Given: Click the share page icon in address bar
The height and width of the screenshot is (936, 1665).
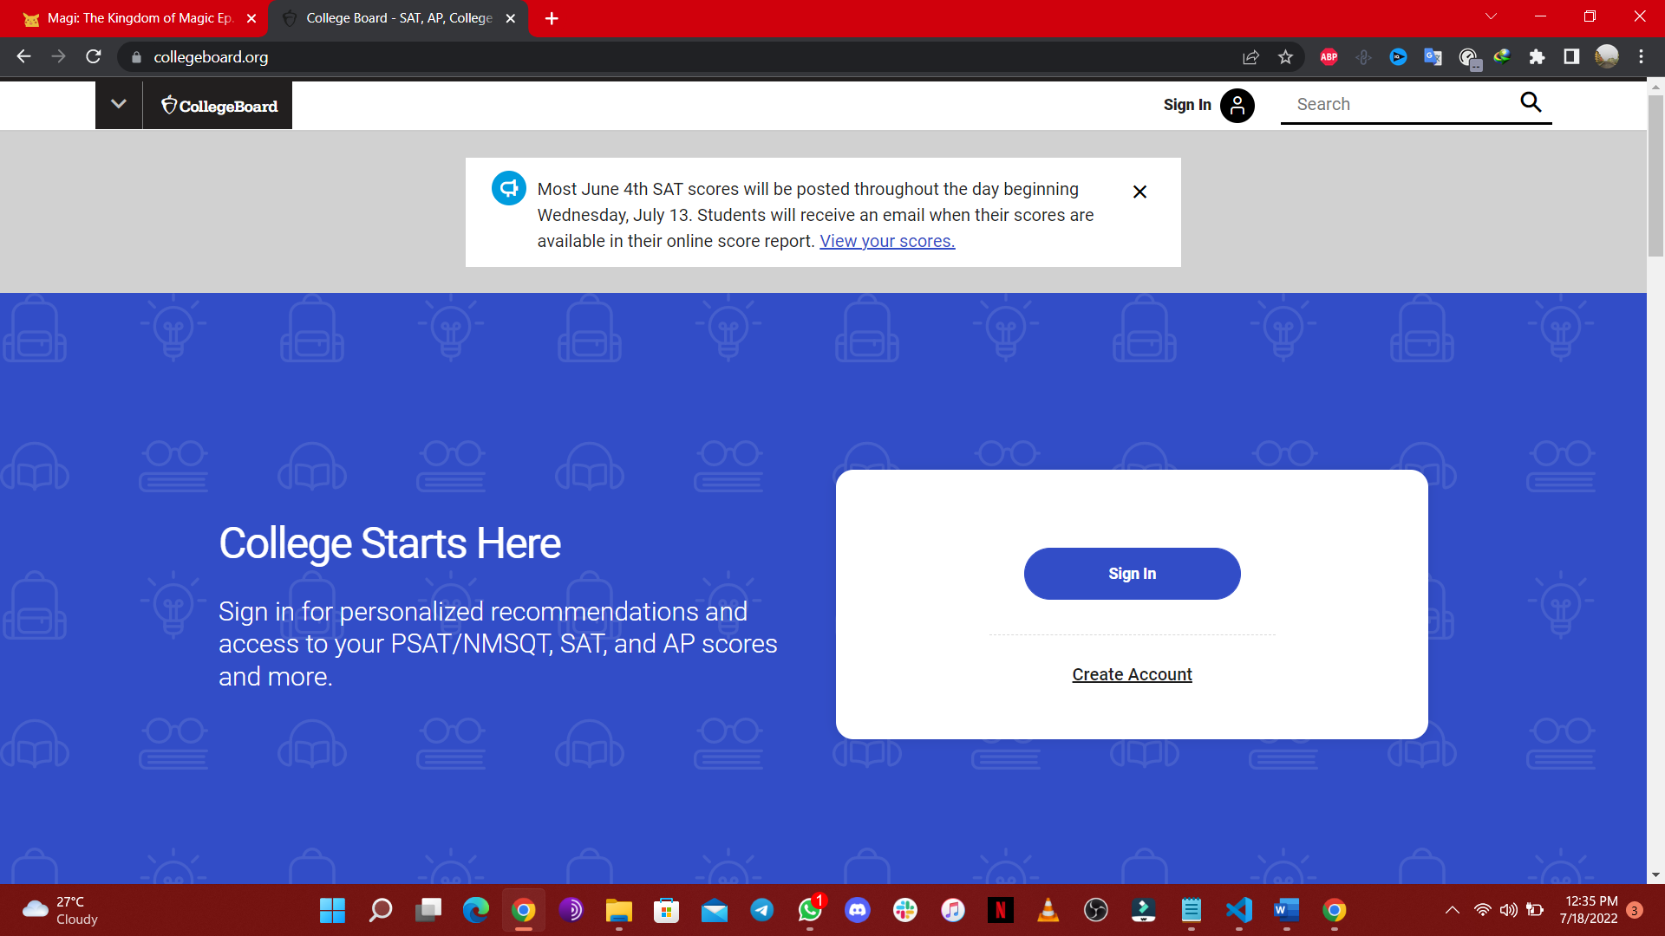Looking at the screenshot, I should (x=1250, y=57).
